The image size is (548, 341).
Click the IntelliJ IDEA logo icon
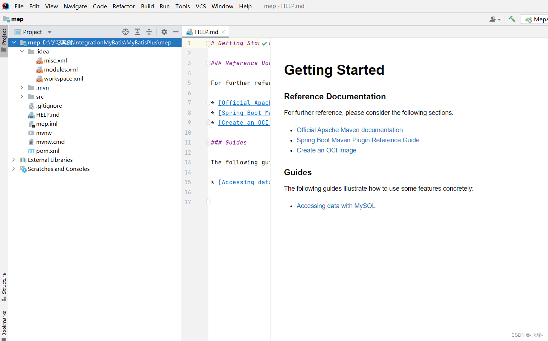tap(5, 6)
